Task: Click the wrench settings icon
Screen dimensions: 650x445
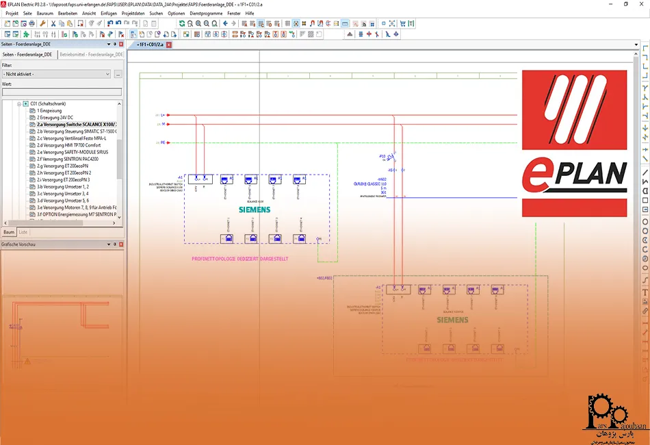Action: point(43,23)
